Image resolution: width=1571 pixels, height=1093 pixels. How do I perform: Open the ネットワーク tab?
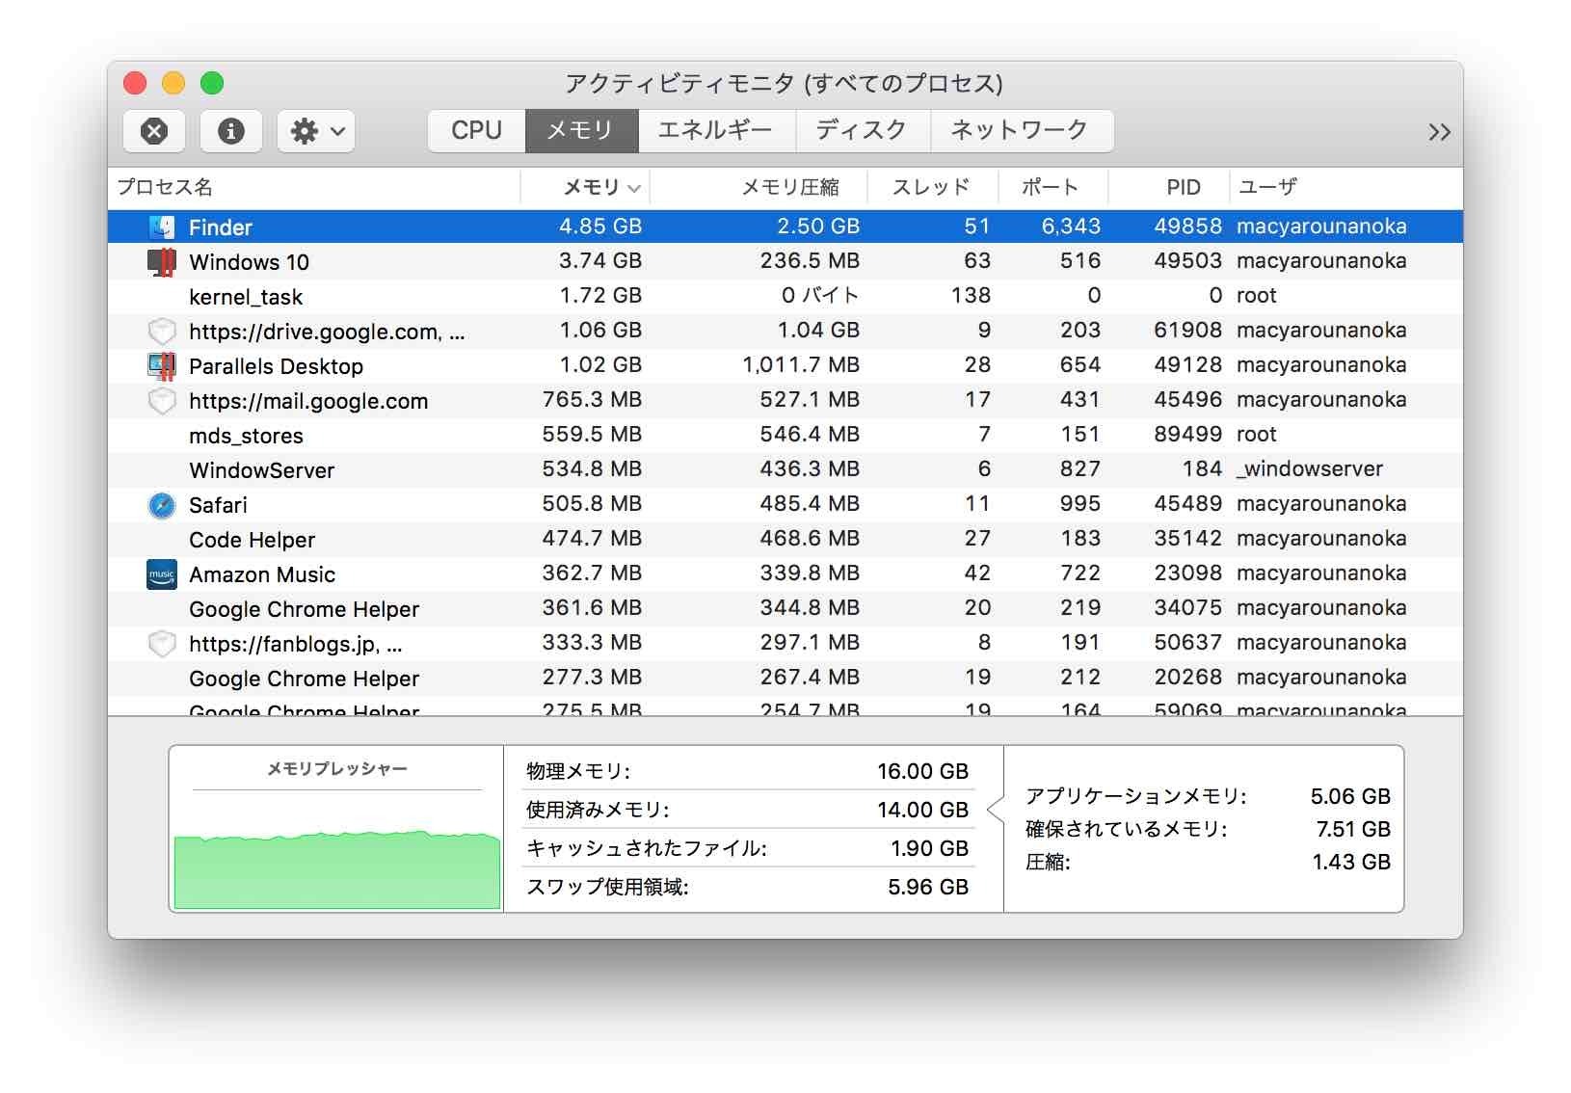point(1022,130)
